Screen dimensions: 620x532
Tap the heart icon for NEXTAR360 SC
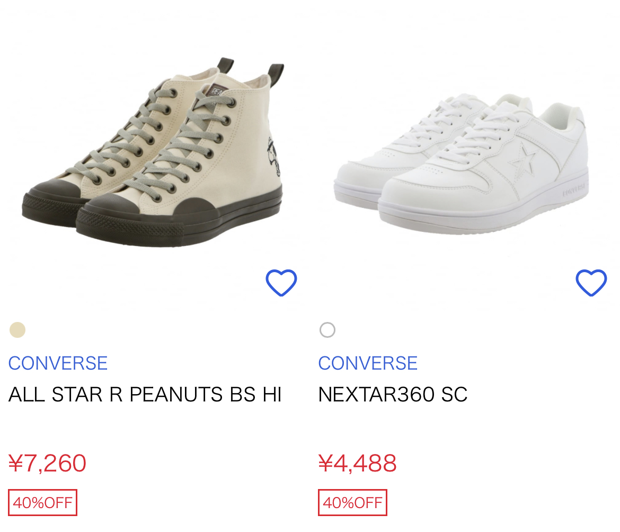(591, 283)
